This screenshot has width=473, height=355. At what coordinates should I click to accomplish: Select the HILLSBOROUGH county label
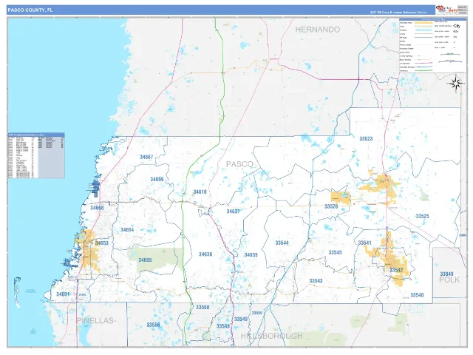pyautogui.click(x=271, y=336)
